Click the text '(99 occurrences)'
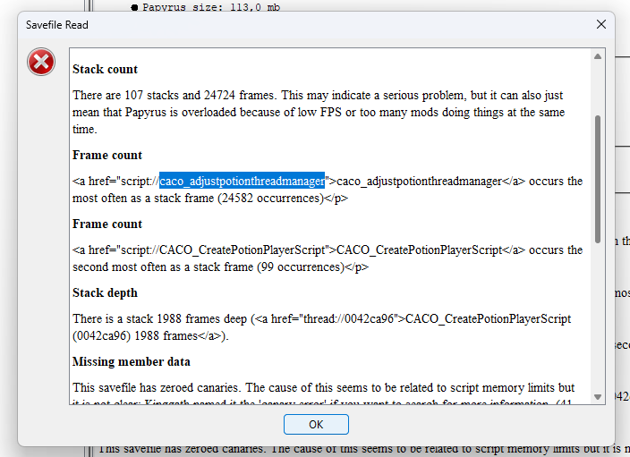Screen dimensions: 630x457 click(301, 267)
